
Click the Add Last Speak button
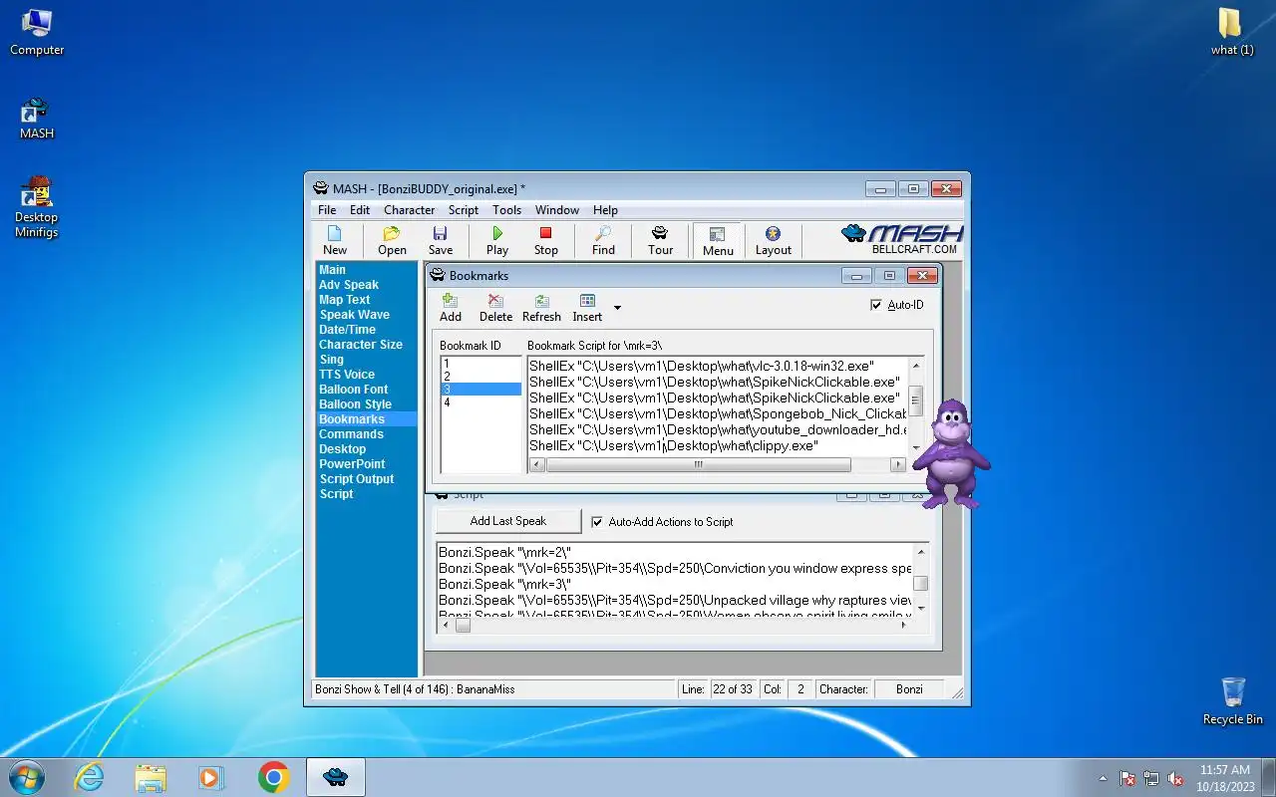pos(508,521)
